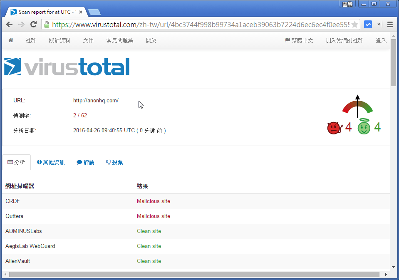The width and height of the screenshot is (399, 280).
Task: Click the 登入 sign-in link
Action: pos(381,40)
